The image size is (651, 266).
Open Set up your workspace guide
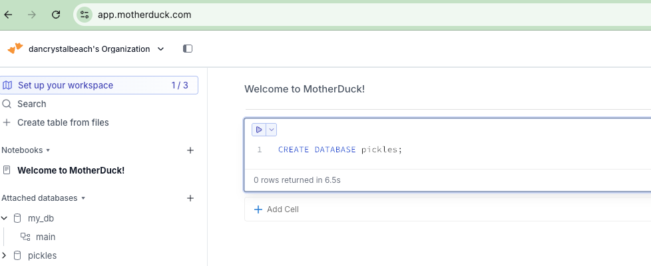click(x=99, y=85)
